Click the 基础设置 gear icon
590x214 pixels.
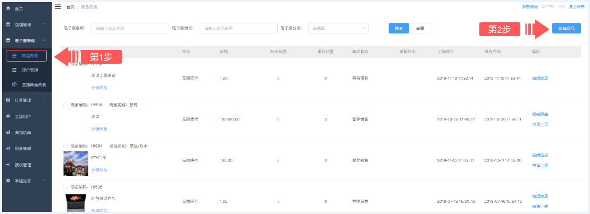click(8, 181)
